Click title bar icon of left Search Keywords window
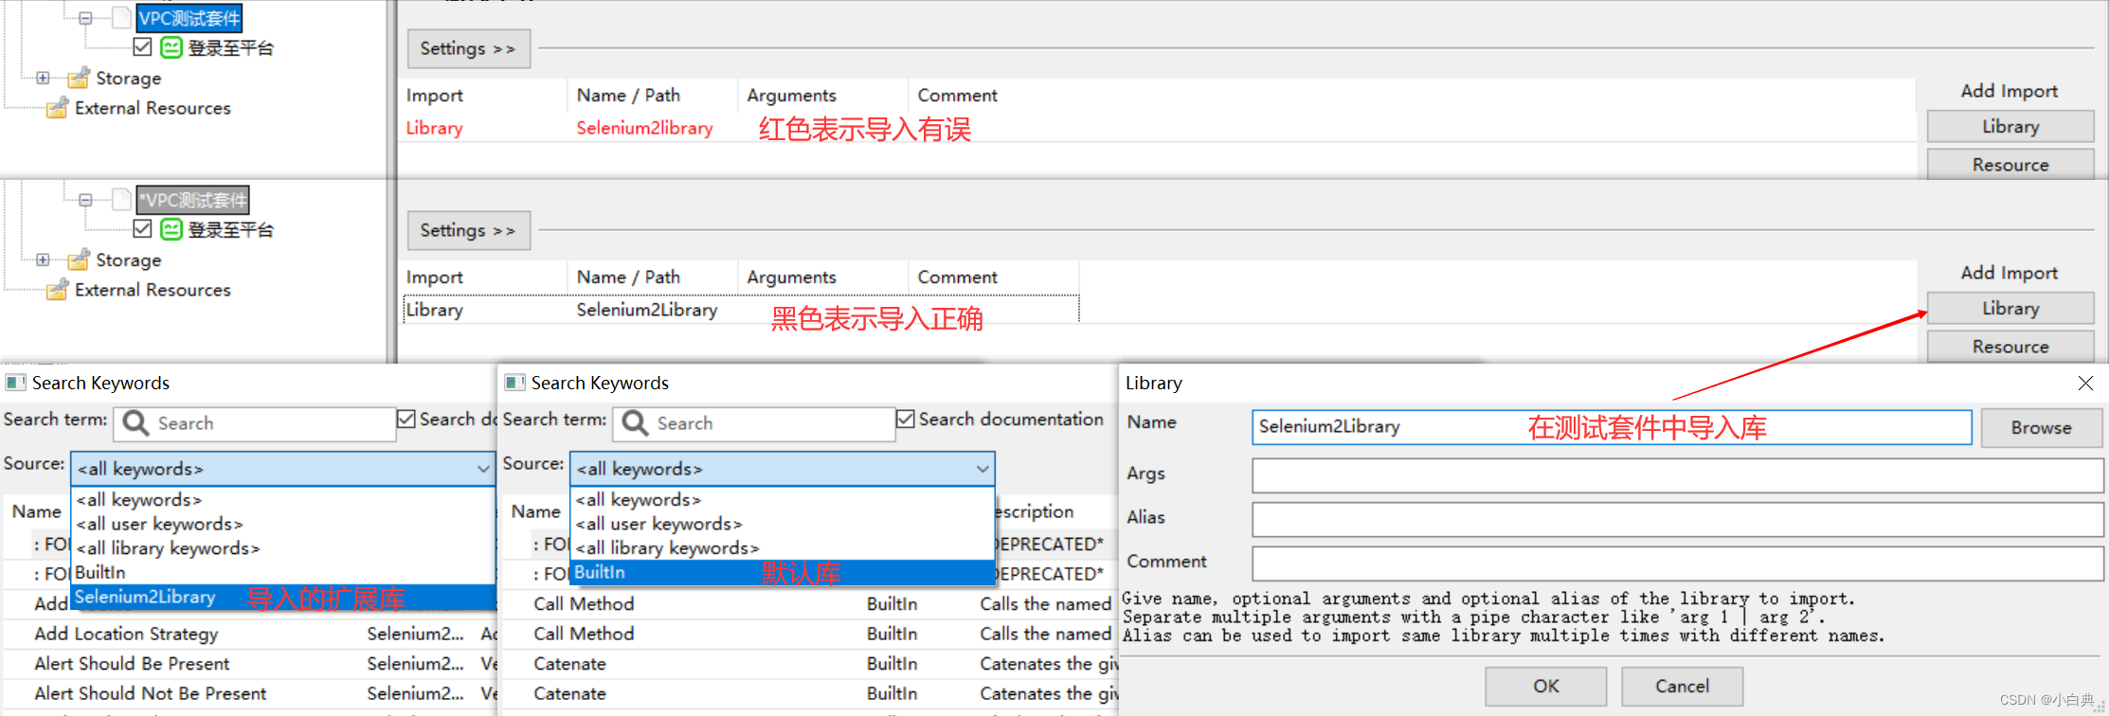Image resolution: width=2109 pixels, height=716 pixels. tap(15, 383)
